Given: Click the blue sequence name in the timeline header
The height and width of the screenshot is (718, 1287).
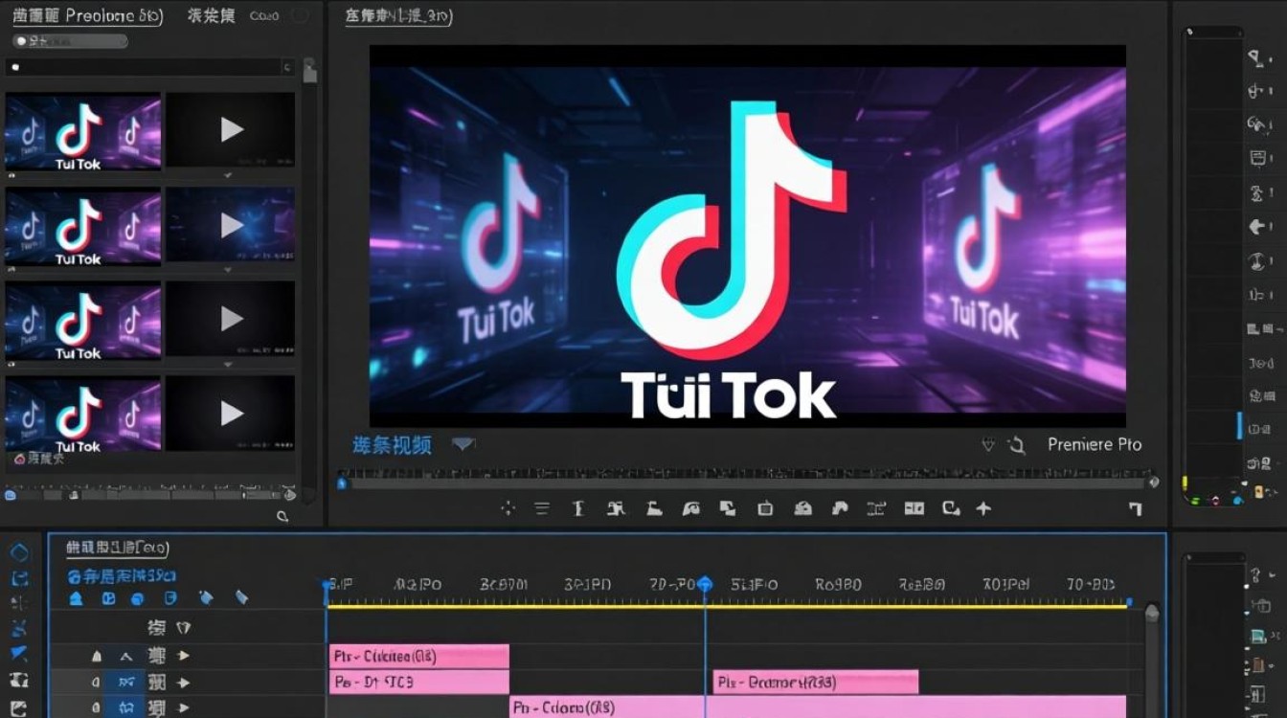Looking at the screenshot, I should coord(122,576).
